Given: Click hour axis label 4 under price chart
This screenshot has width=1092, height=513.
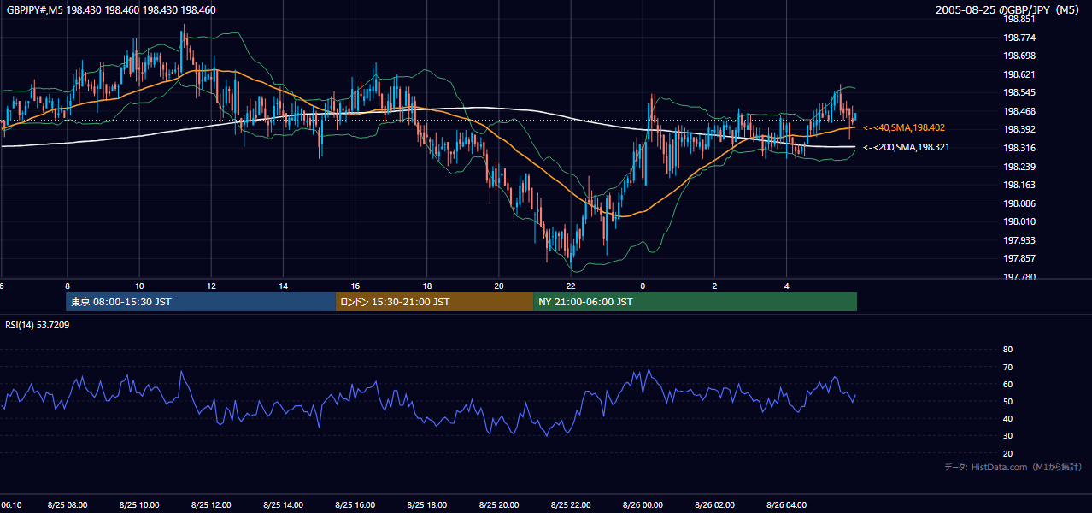Looking at the screenshot, I should tap(786, 286).
